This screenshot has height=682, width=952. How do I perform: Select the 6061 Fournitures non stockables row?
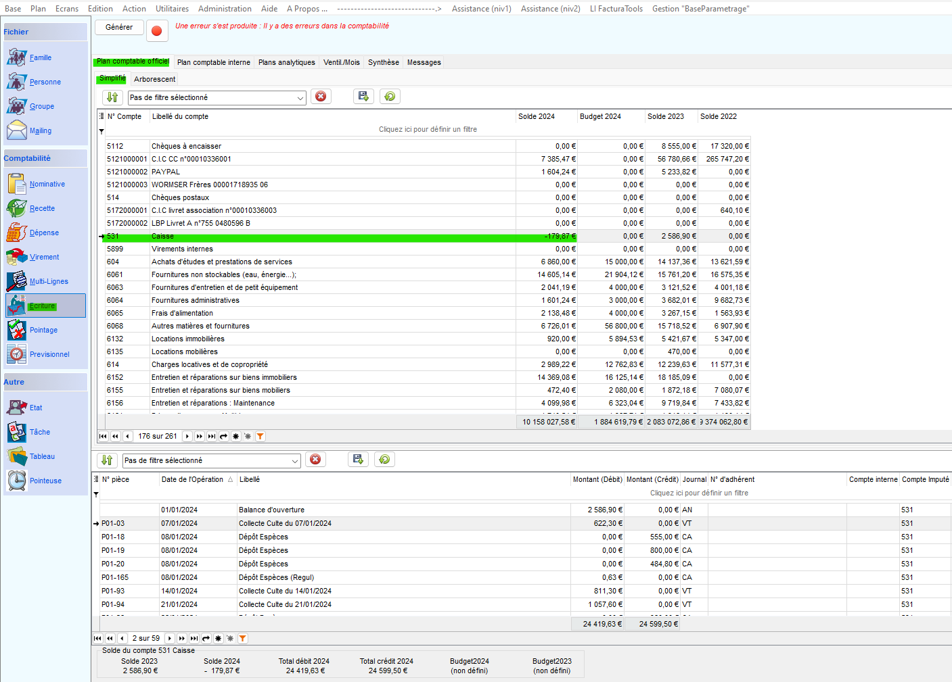[223, 274]
